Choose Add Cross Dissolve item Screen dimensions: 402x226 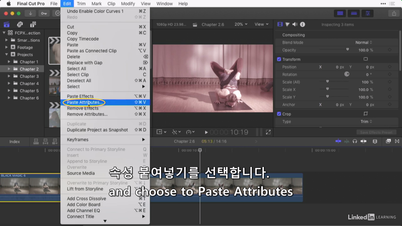point(105,199)
